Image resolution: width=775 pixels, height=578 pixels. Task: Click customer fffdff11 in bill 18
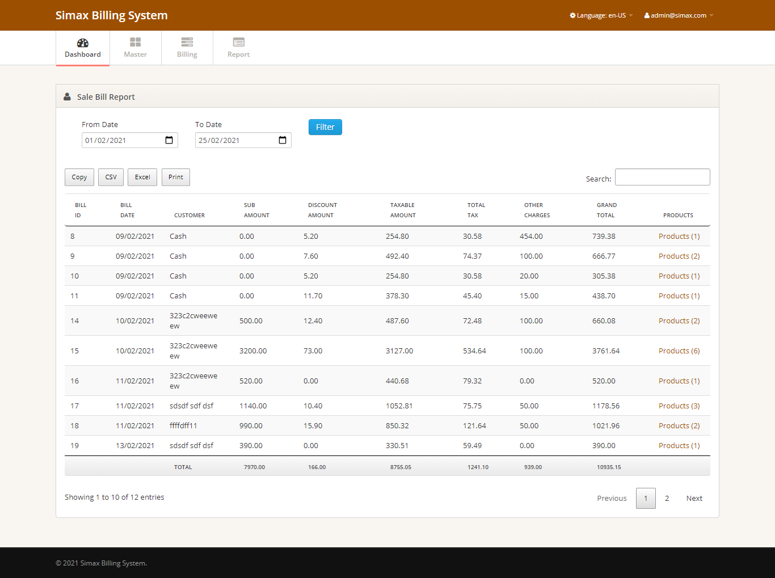(x=183, y=425)
